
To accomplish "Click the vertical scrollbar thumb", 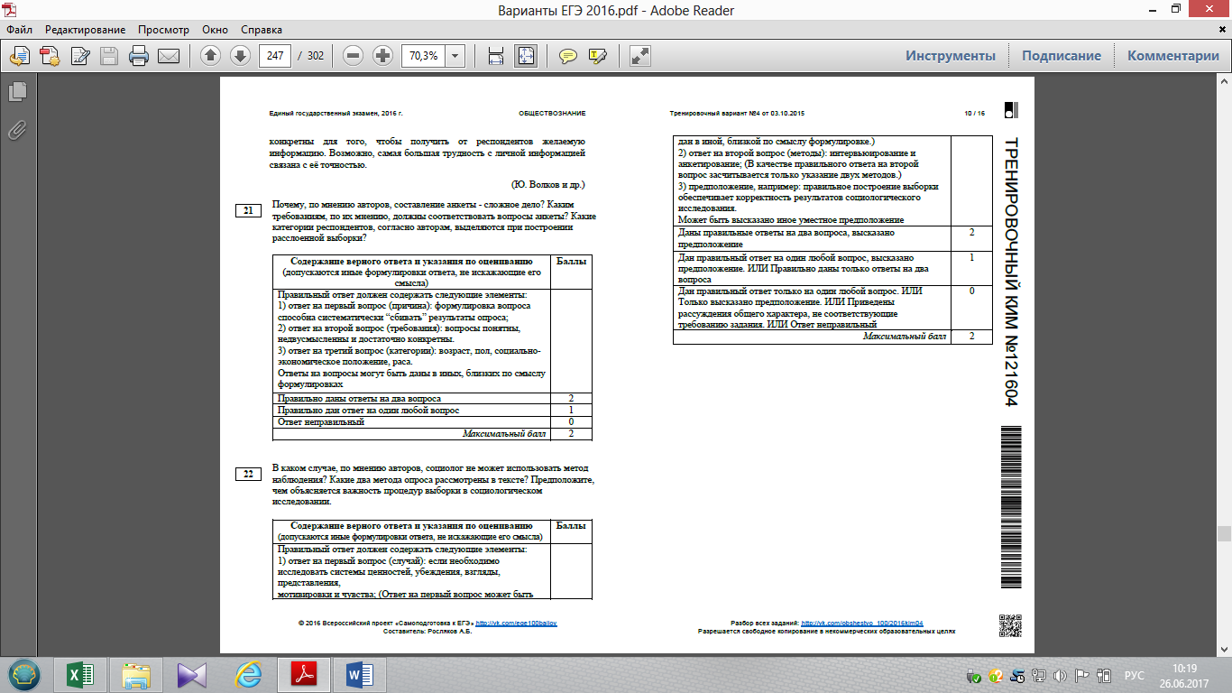I will click(x=1224, y=533).
